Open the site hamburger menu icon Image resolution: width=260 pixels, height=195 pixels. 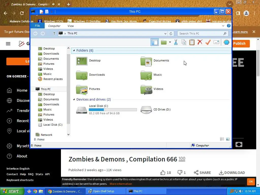pyautogui.click(x=8, y=44)
